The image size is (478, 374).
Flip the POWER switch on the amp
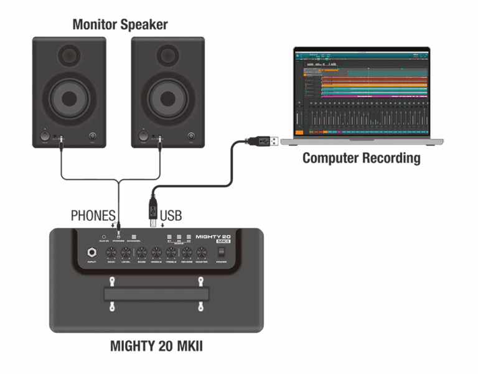click(222, 253)
